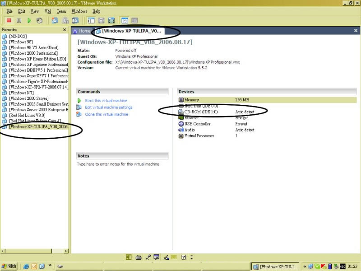Click the Favorites scroll left arrow

pyautogui.click(x=3, y=251)
